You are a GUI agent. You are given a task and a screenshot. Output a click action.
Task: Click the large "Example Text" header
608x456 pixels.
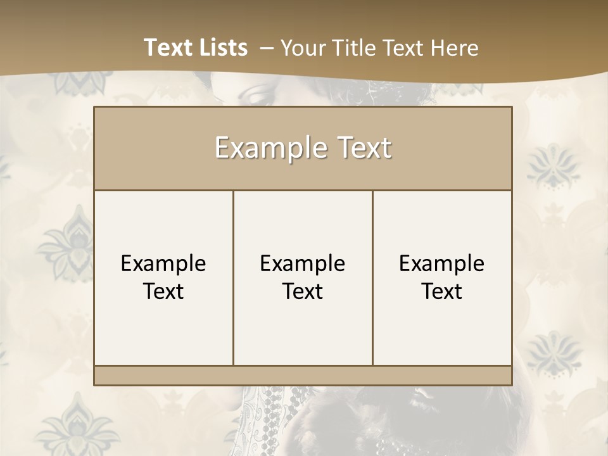coord(303,148)
